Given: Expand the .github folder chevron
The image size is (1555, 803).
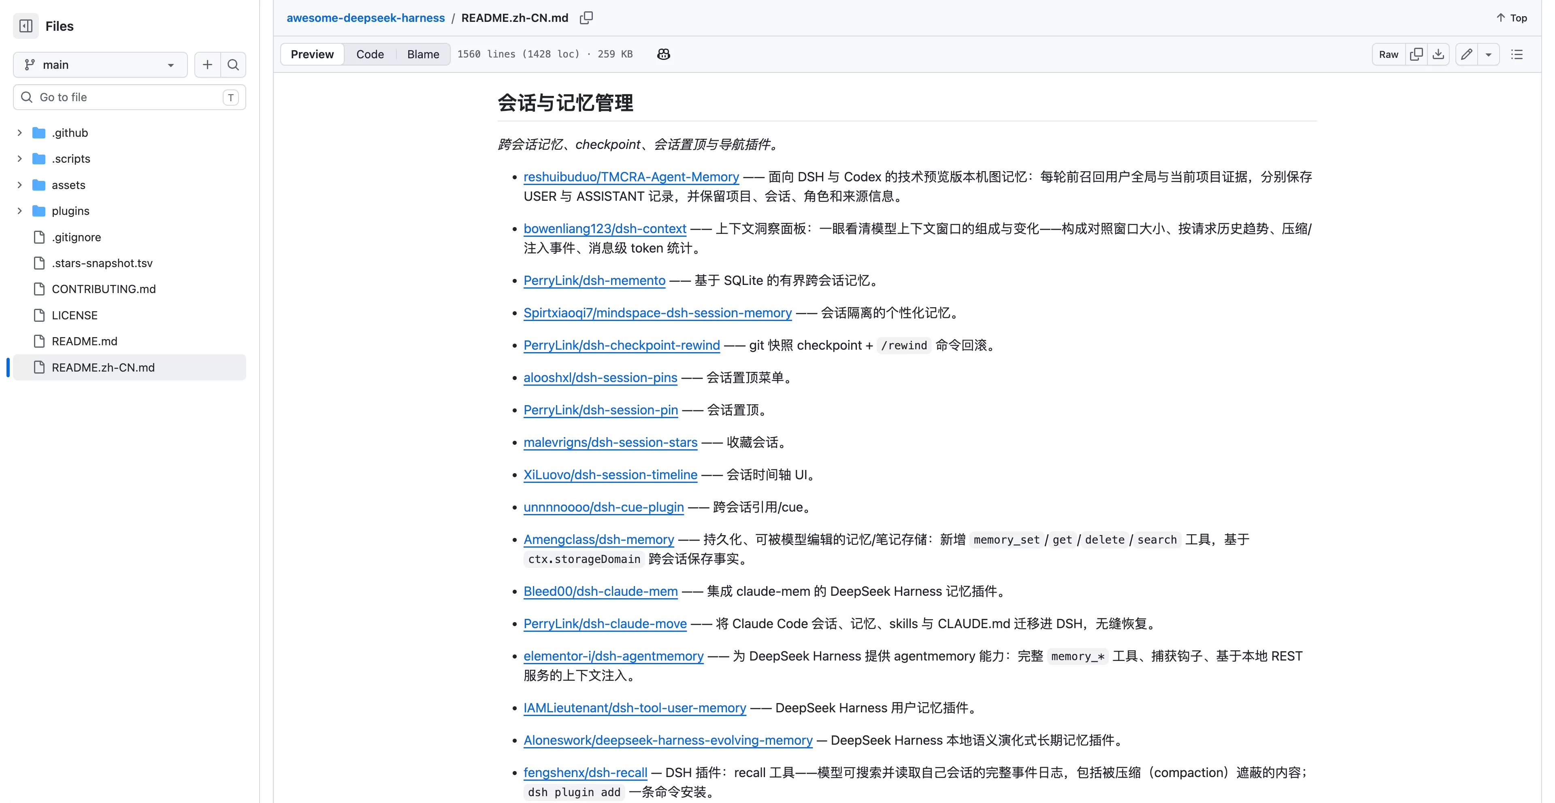Looking at the screenshot, I should 19,133.
